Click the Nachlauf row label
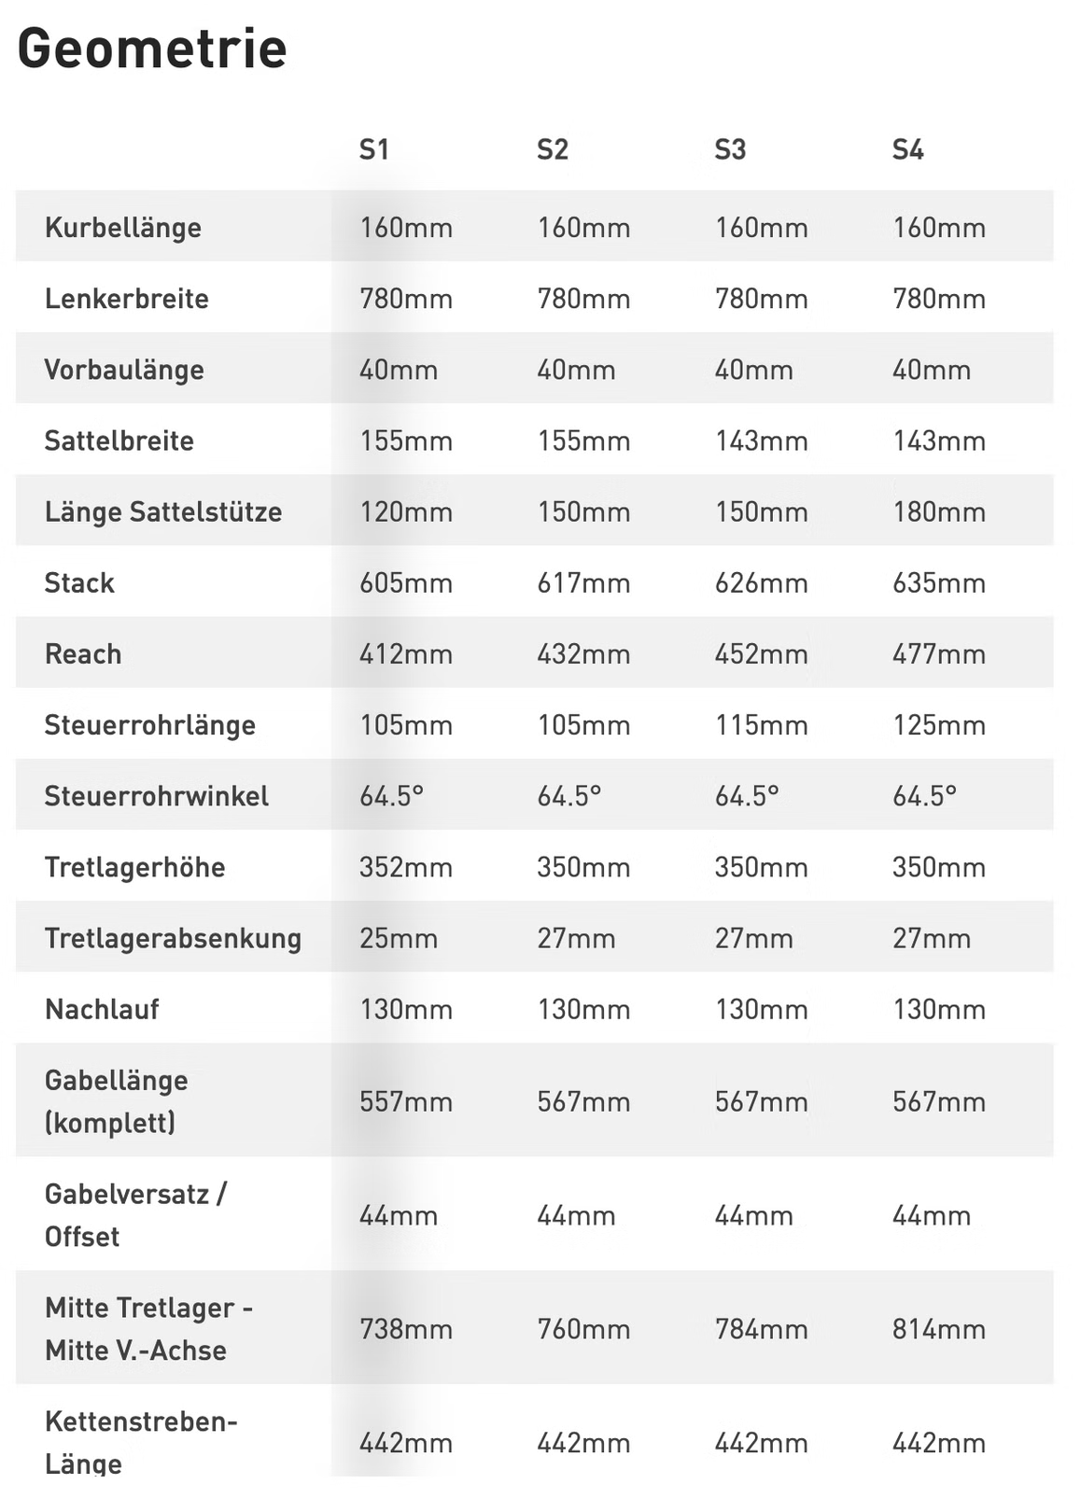This screenshot has width=1080, height=1512. (x=102, y=1009)
